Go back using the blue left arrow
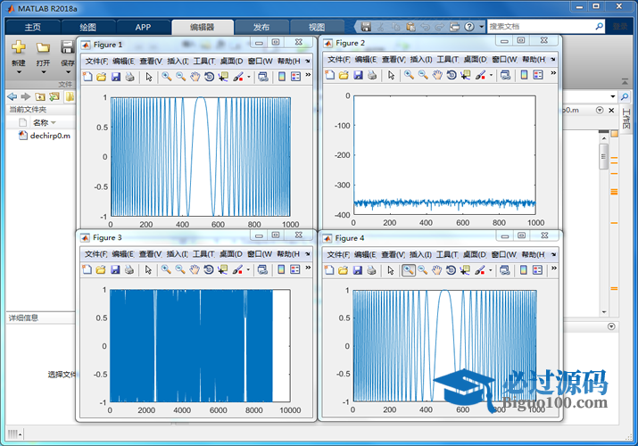 12,96
